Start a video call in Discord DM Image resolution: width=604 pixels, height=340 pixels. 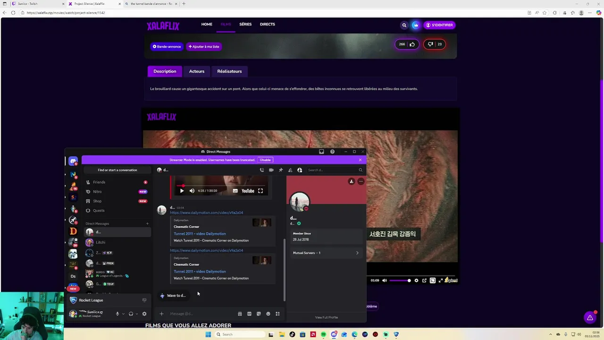(x=271, y=170)
